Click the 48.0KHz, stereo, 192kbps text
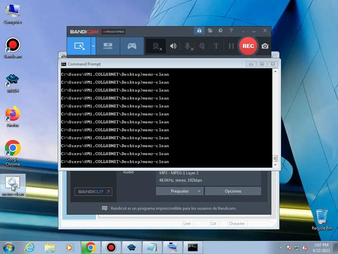The image size is (338, 254). [181, 180]
